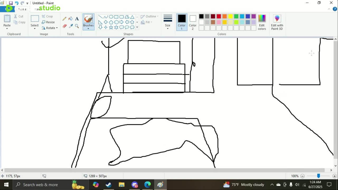Choose the Pentagon shape
338x190 pixels.
(111, 22)
